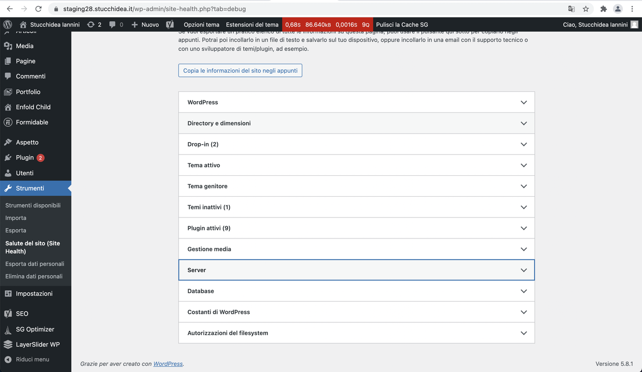Screen dimensions: 642x372
Task: Click the Commenti sidebar icon
Action: pos(8,76)
